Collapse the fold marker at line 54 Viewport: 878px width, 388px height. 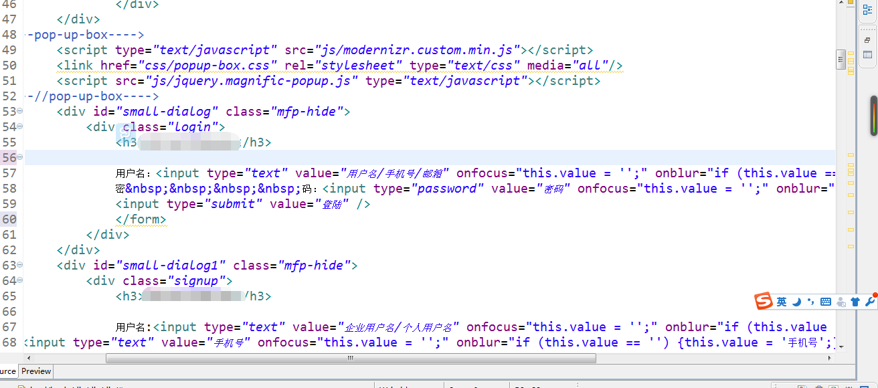(x=19, y=126)
